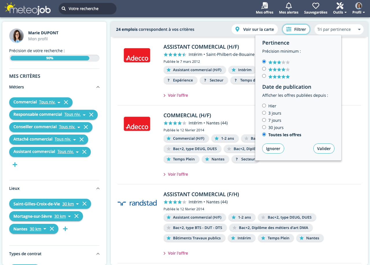Open the Mes alertes bell icon
The width and height of the screenshot is (370, 265).
tap(288, 8)
